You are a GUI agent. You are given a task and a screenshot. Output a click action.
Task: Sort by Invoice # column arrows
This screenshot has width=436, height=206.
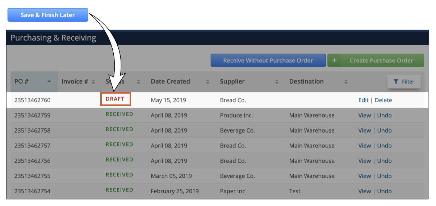click(x=93, y=82)
